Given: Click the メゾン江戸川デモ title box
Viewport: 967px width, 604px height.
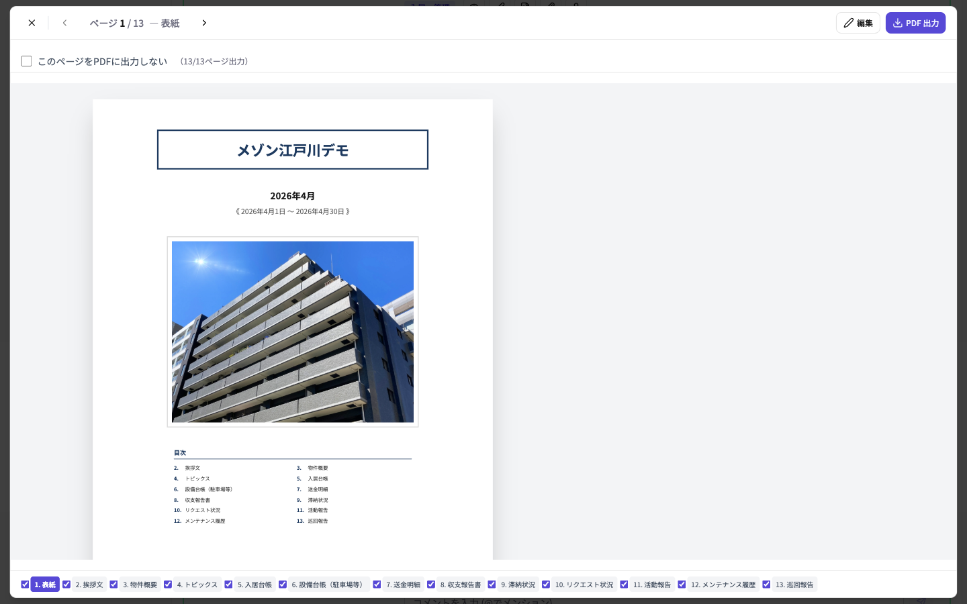Looking at the screenshot, I should pos(293,150).
